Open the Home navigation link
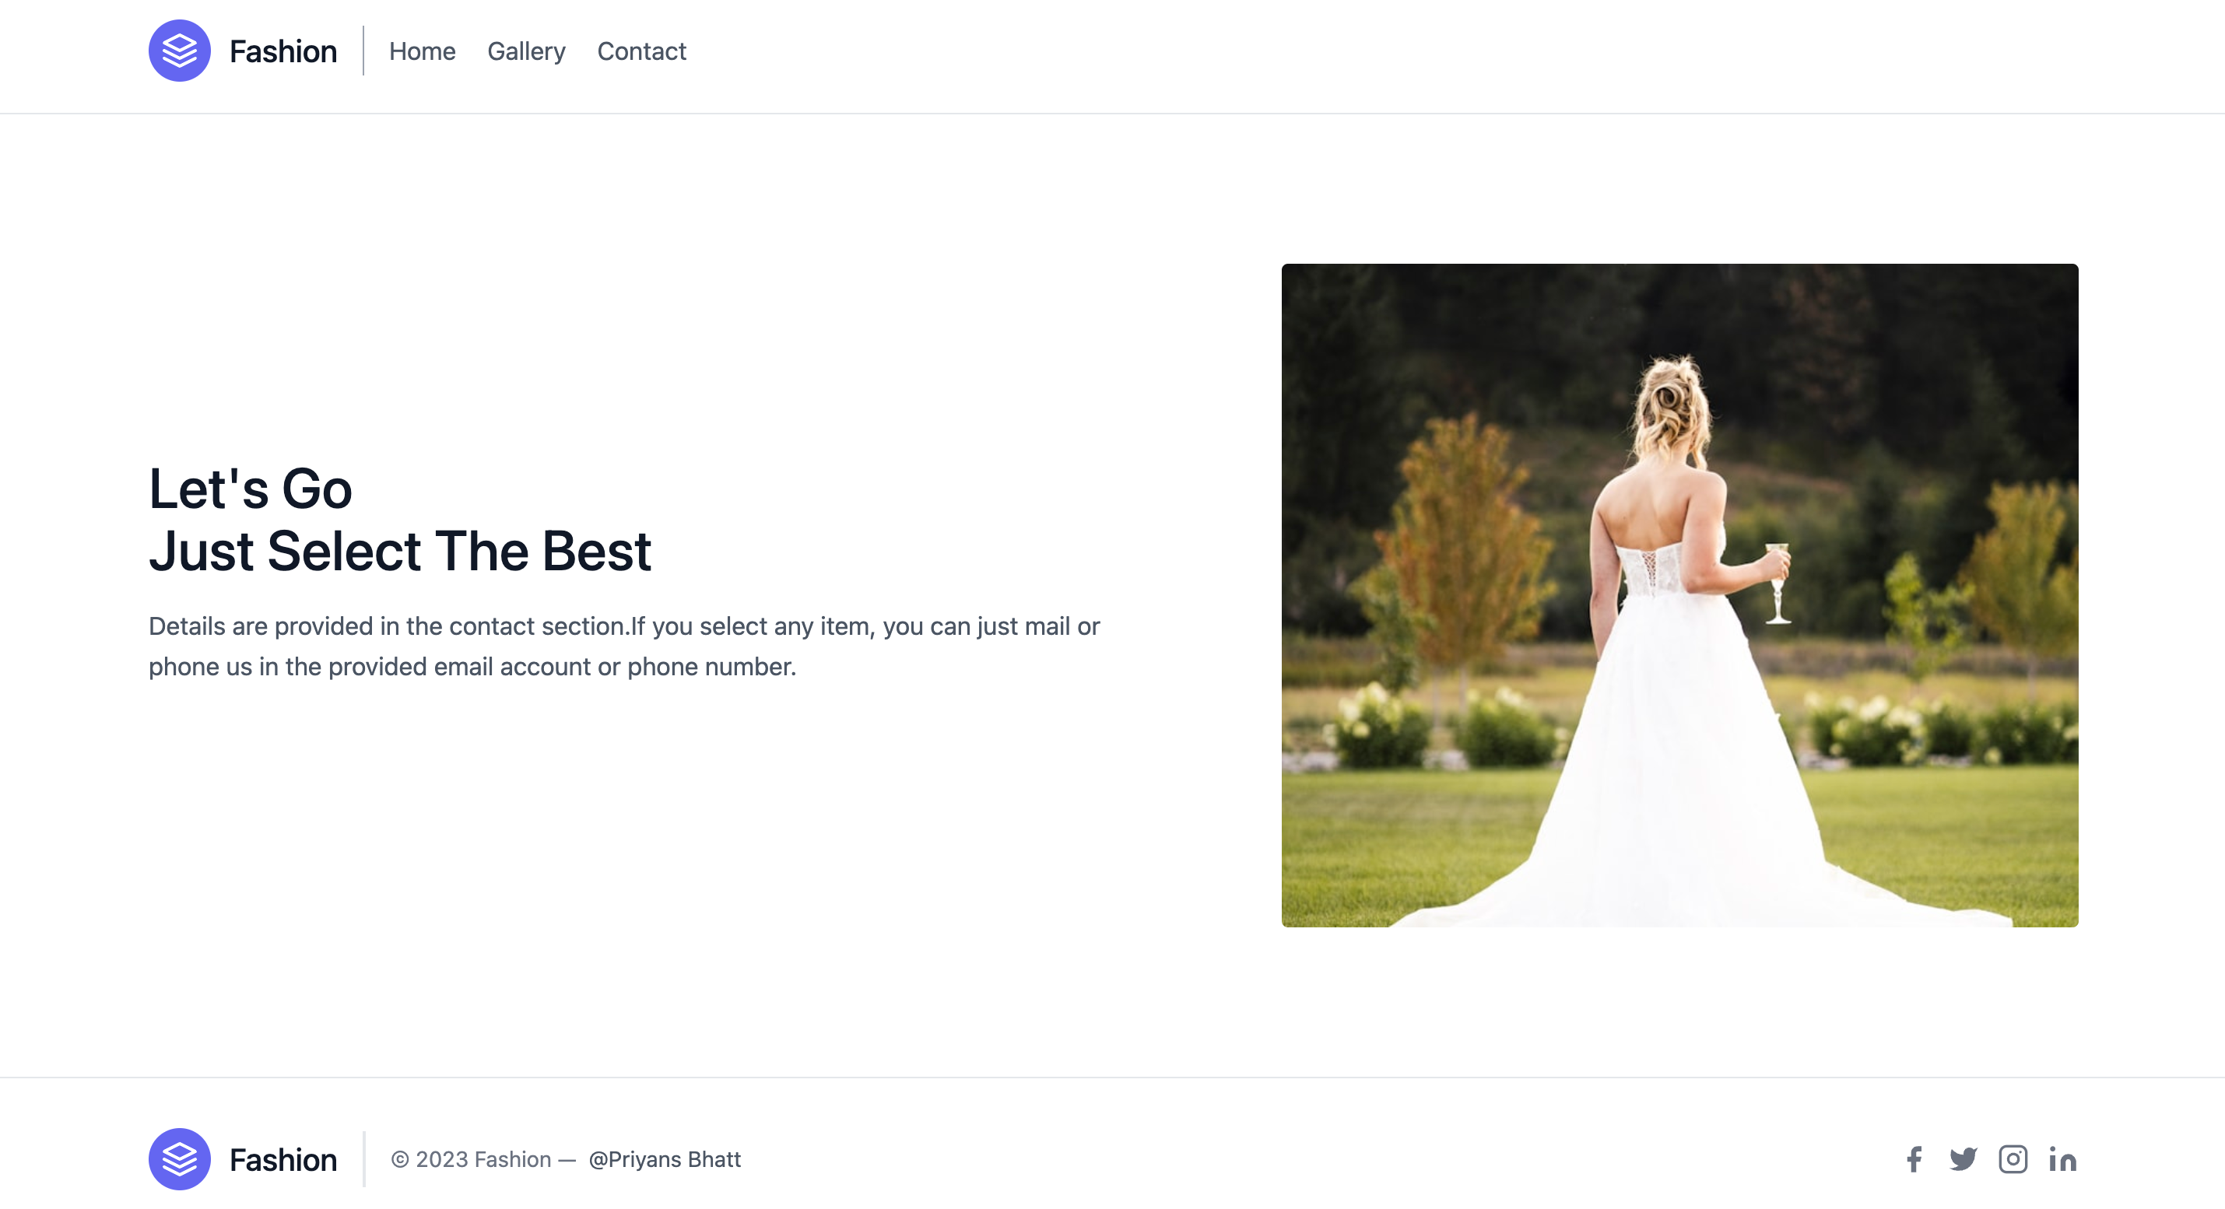Viewport: 2225px width, 1209px height. [422, 51]
